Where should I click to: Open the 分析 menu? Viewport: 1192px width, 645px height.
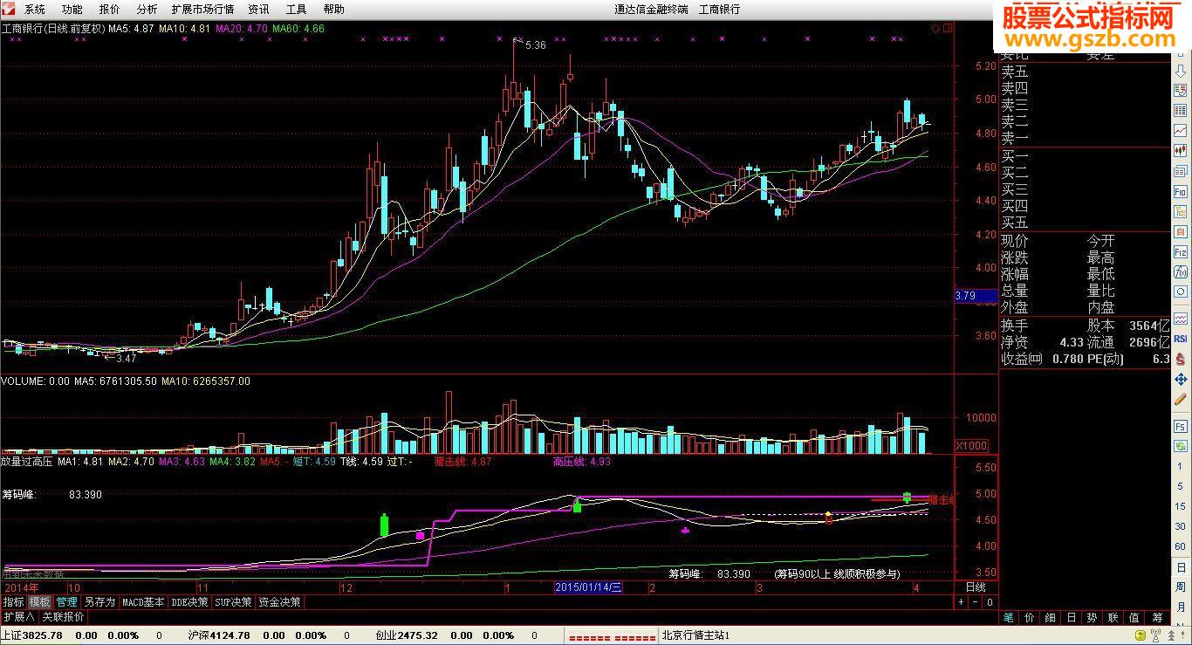click(x=147, y=10)
